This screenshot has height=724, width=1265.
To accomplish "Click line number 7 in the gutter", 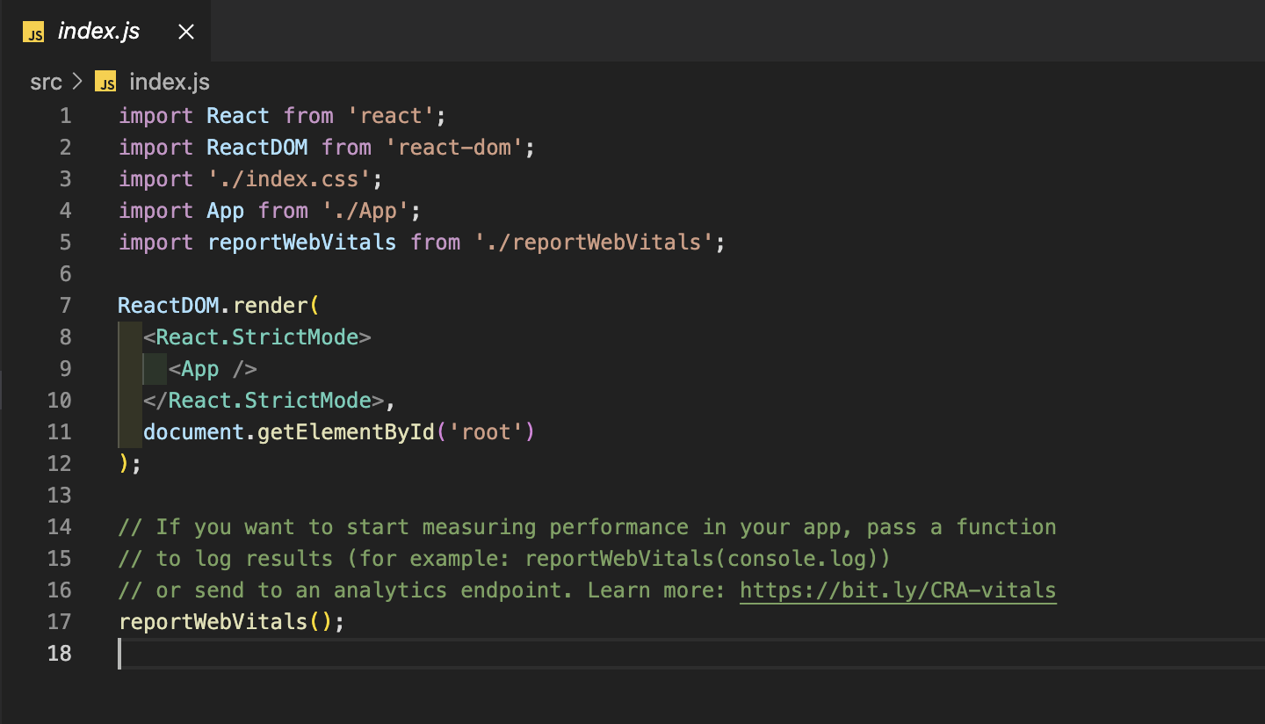I will tap(65, 306).
